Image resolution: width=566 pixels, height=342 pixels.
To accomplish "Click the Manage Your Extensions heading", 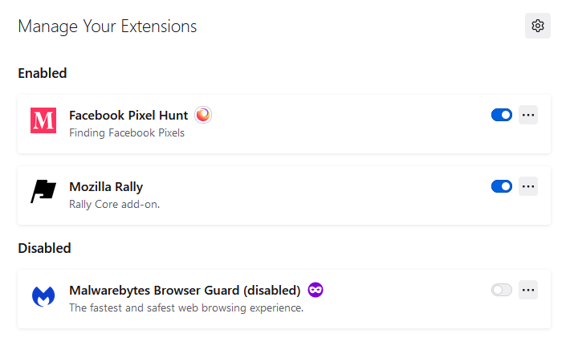I will coord(107,26).
